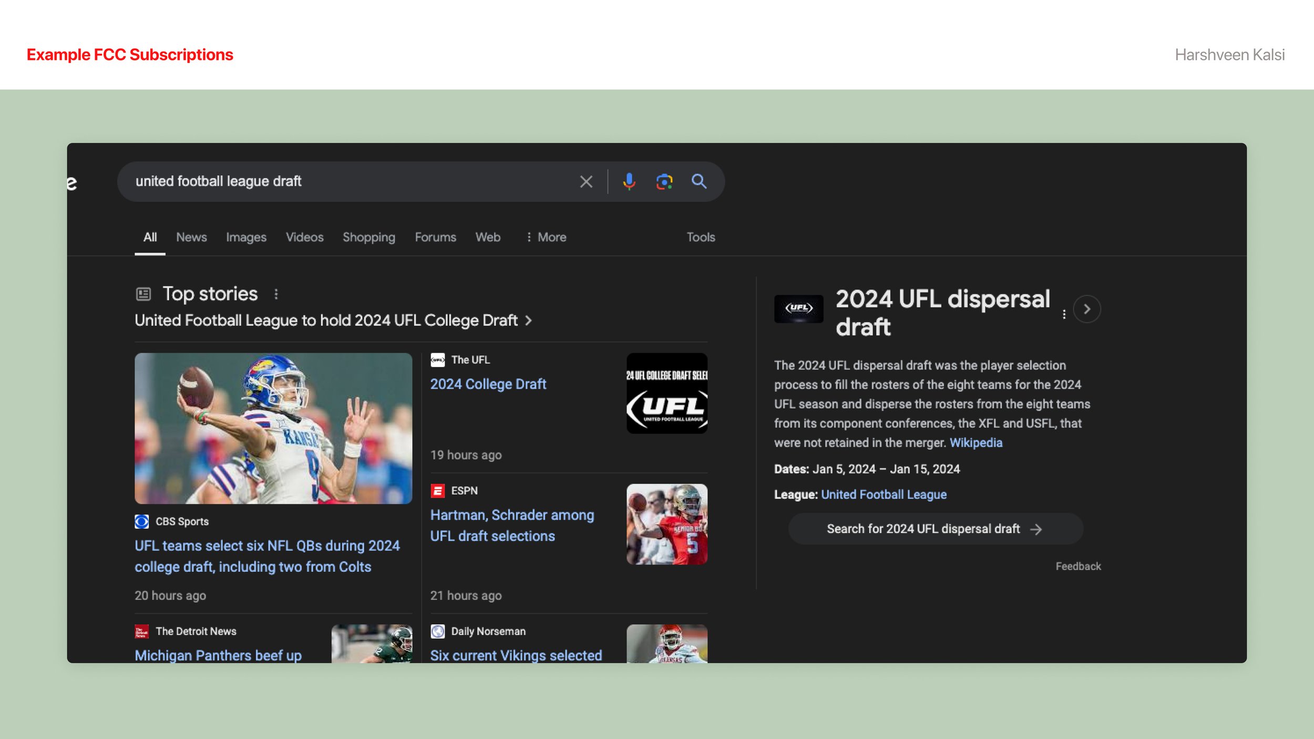
Task: Click the ESPN story player thumbnail
Action: [x=666, y=525]
